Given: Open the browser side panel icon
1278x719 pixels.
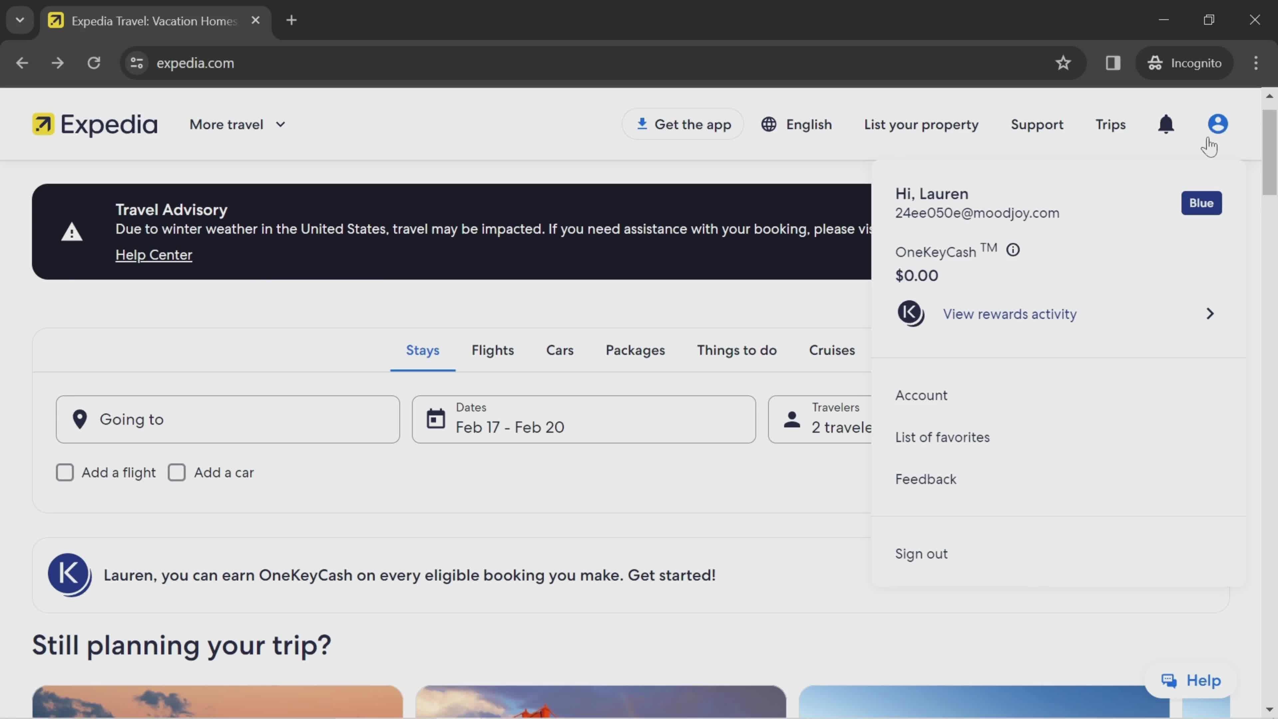Looking at the screenshot, I should 1113,63.
